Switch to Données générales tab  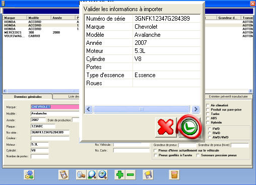28,97
